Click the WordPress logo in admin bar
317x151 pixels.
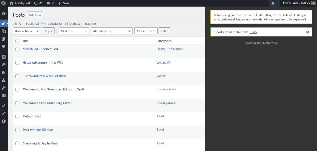pos(4,3)
